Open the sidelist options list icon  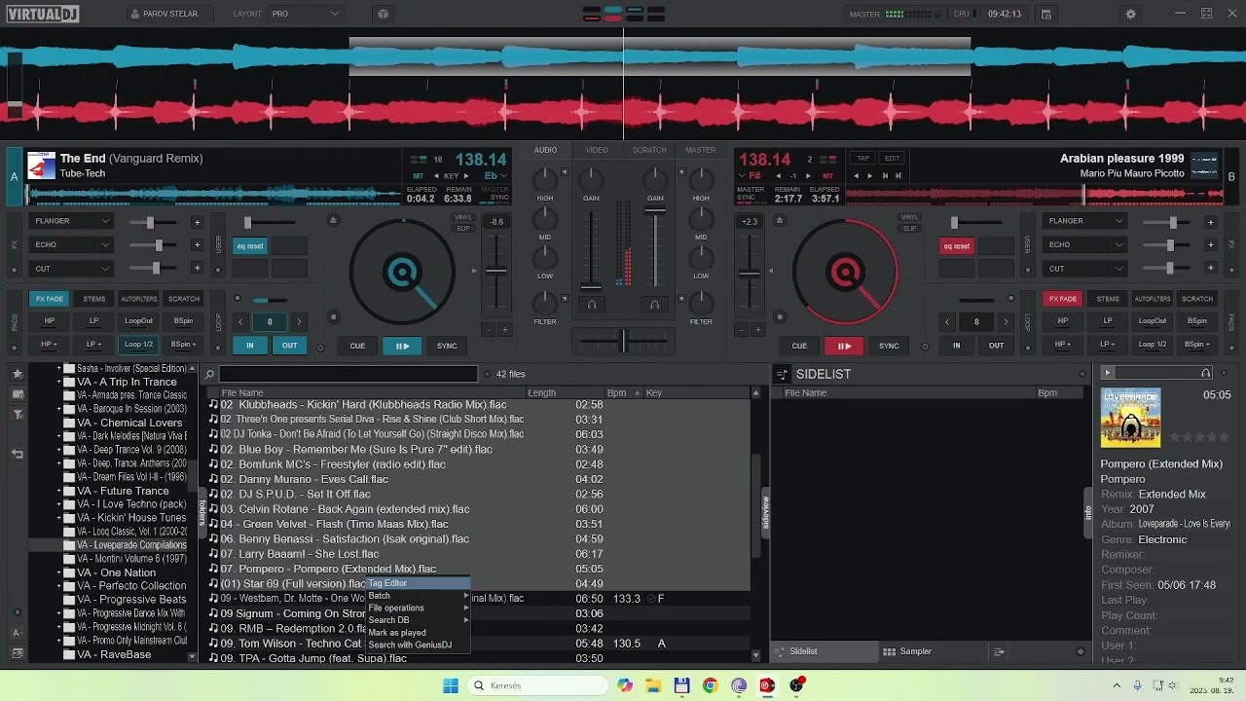999,651
